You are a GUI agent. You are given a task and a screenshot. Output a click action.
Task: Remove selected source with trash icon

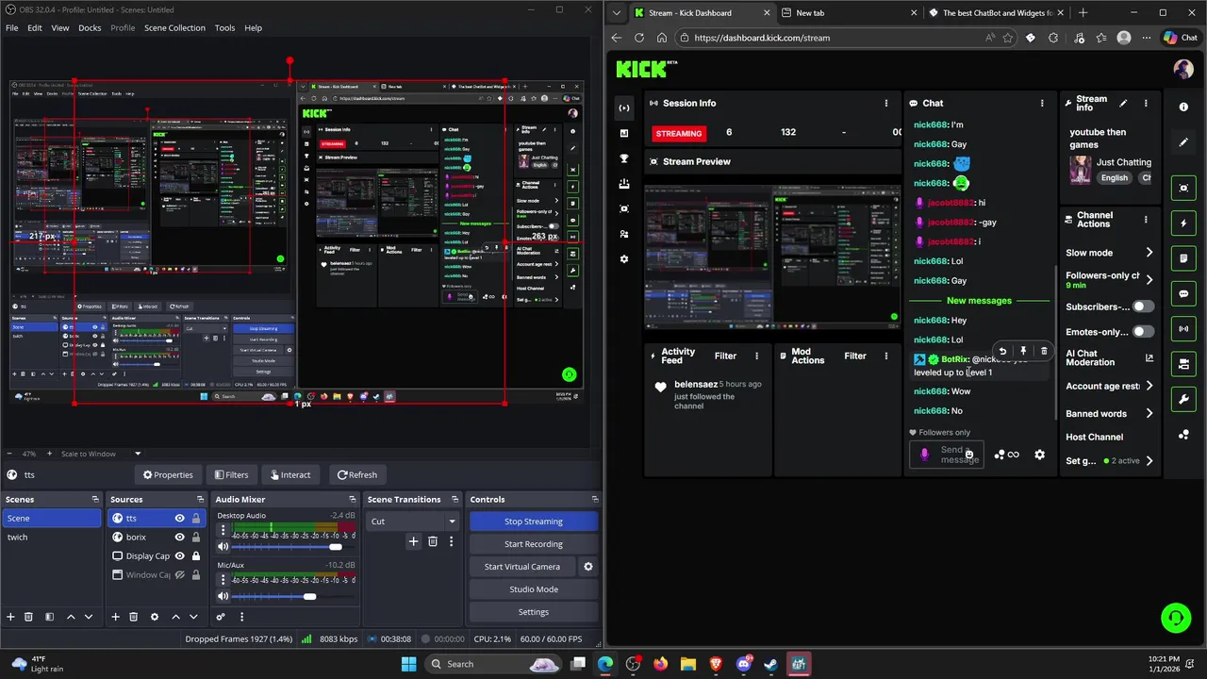[x=133, y=617]
